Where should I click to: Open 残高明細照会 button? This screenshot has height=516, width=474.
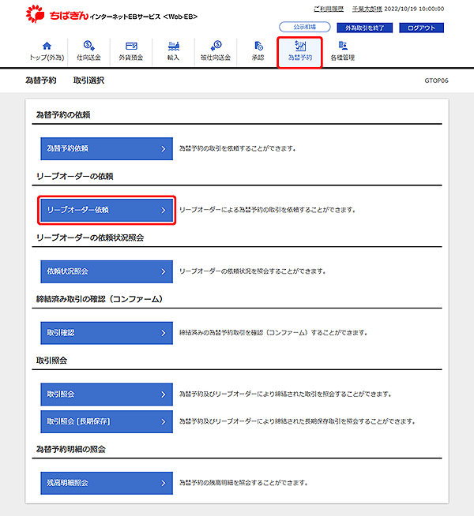pos(107,483)
